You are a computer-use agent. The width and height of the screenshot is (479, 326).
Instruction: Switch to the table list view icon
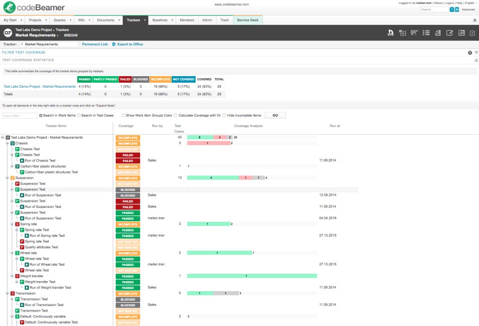coord(426,33)
